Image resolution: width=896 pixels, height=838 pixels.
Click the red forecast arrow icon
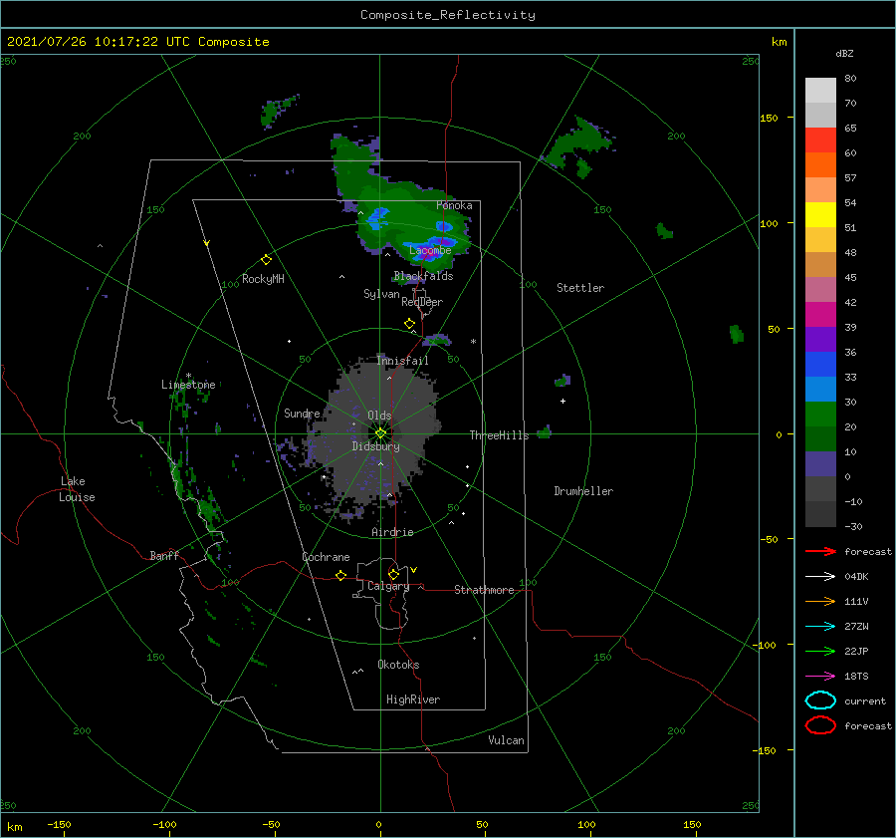820,551
